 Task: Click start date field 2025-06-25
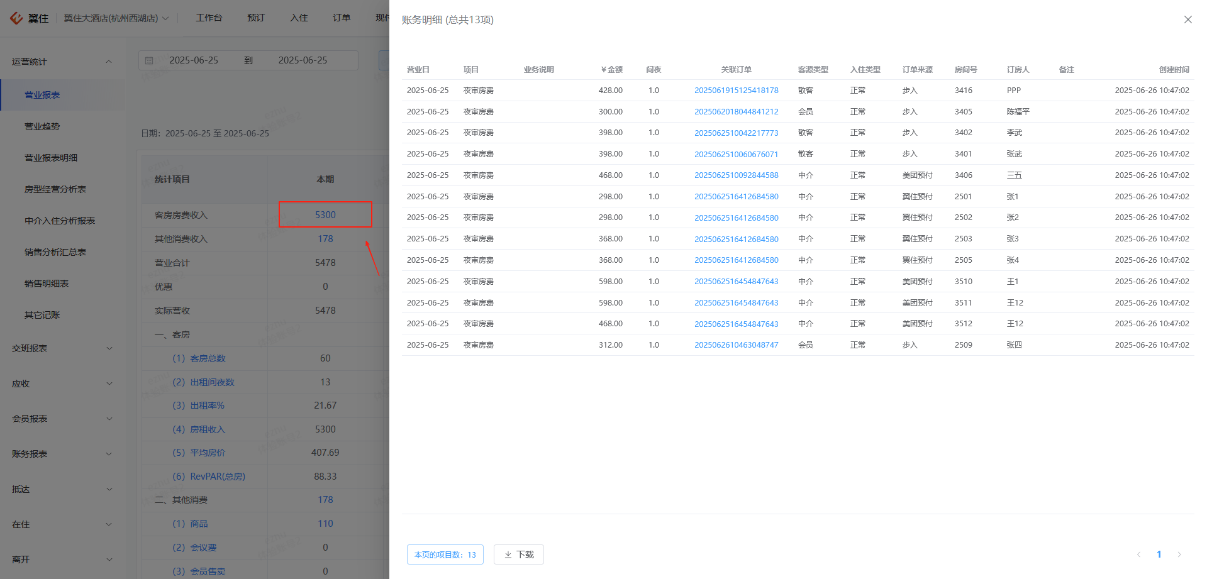[x=194, y=60]
